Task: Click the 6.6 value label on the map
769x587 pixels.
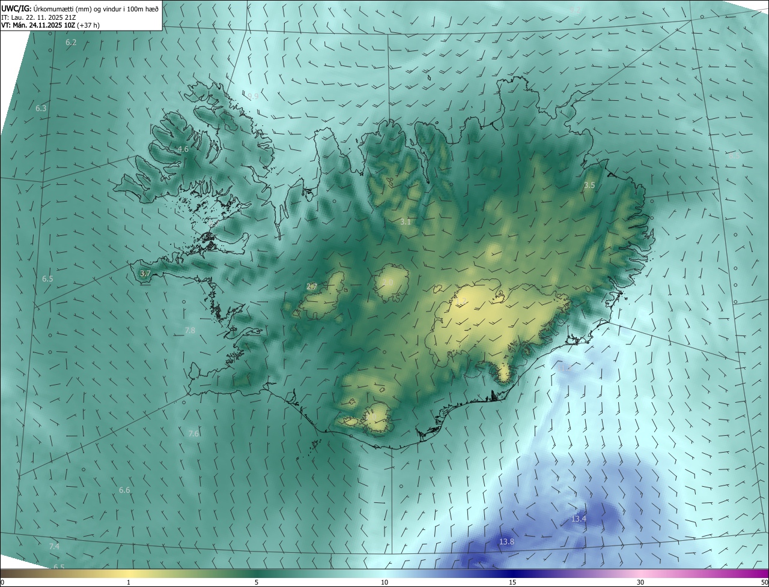Action: point(124,490)
